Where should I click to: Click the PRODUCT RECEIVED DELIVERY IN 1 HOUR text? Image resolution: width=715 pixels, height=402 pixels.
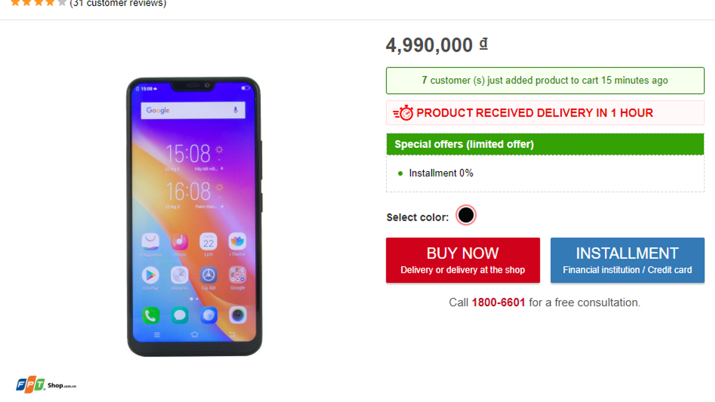pyautogui.click(x=534, y=113)
